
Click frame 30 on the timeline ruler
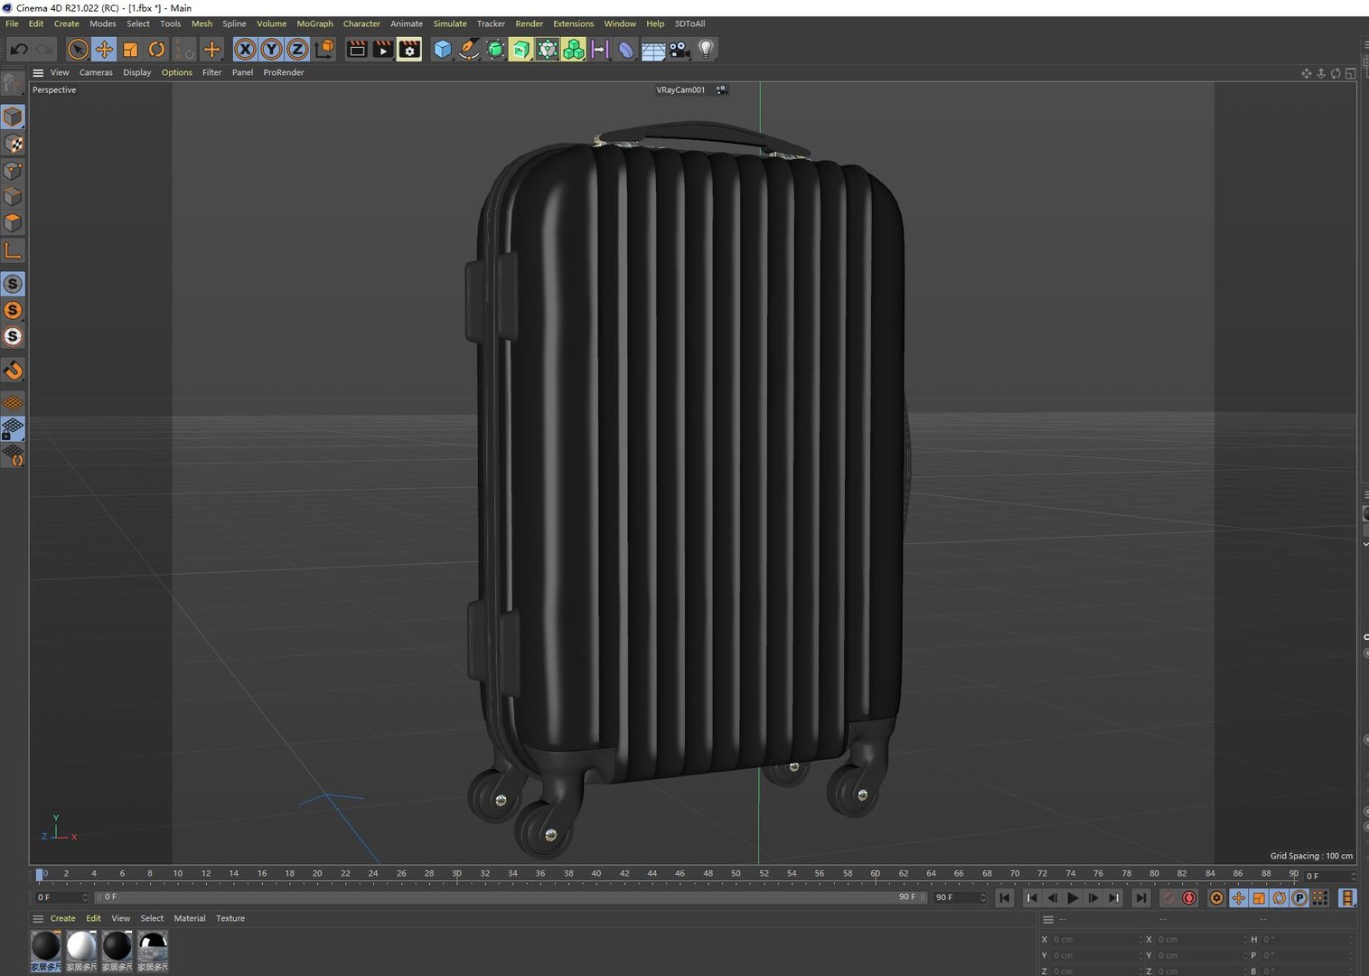(x=456, y=874)
